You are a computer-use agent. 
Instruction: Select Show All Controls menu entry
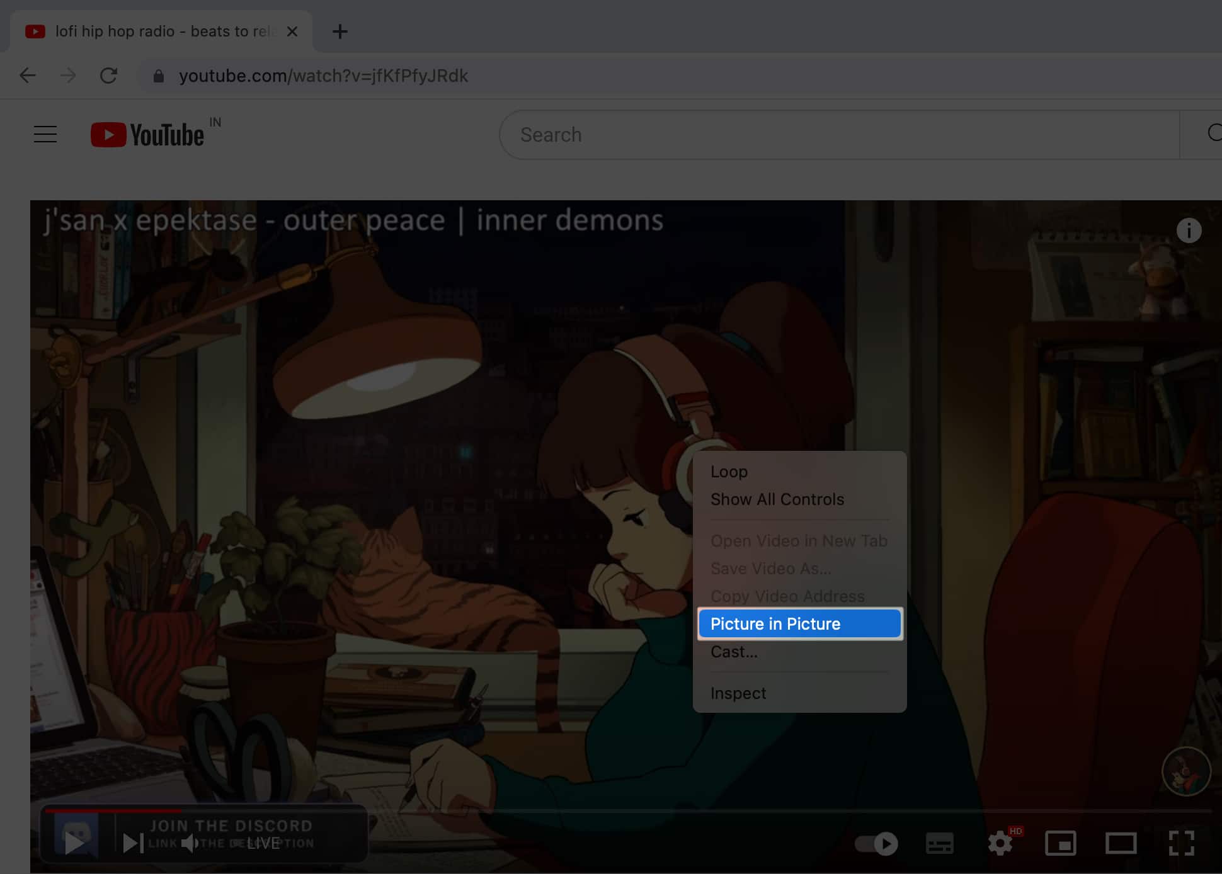[x=799, y=499]
